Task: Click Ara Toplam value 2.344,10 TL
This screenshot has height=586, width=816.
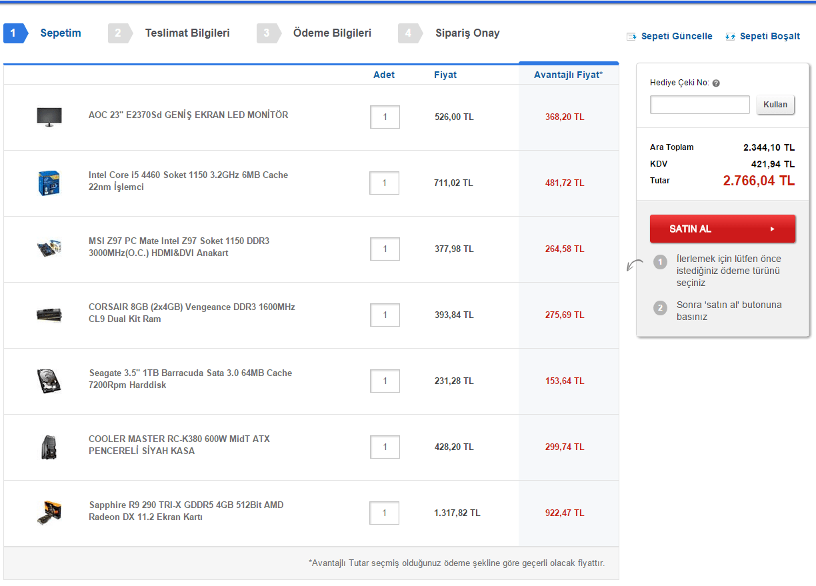Action: click(x=769, y=148)
